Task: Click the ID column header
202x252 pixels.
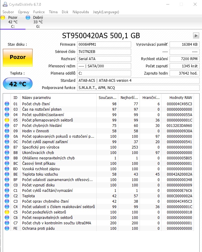Action: (15, 97)
